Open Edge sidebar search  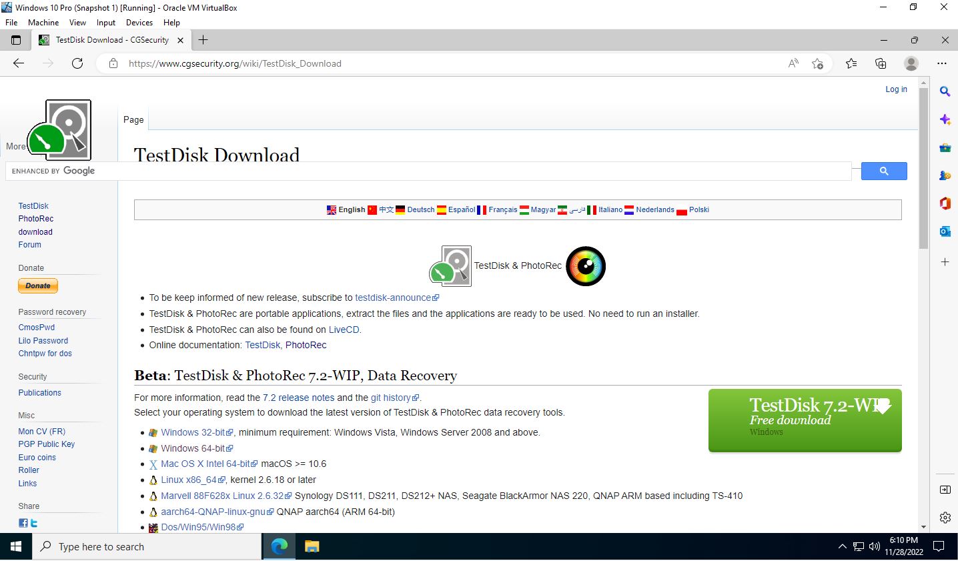[945, 91]
